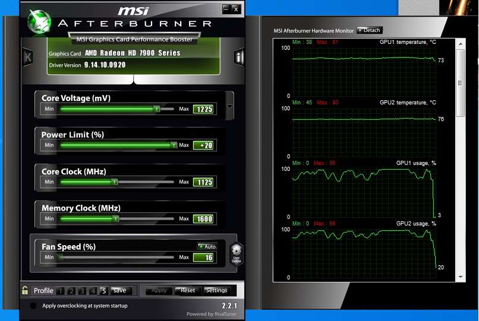Viewport: 479px width, 321px height.
Task: Select profile slot 5
Action: point(103,291)
